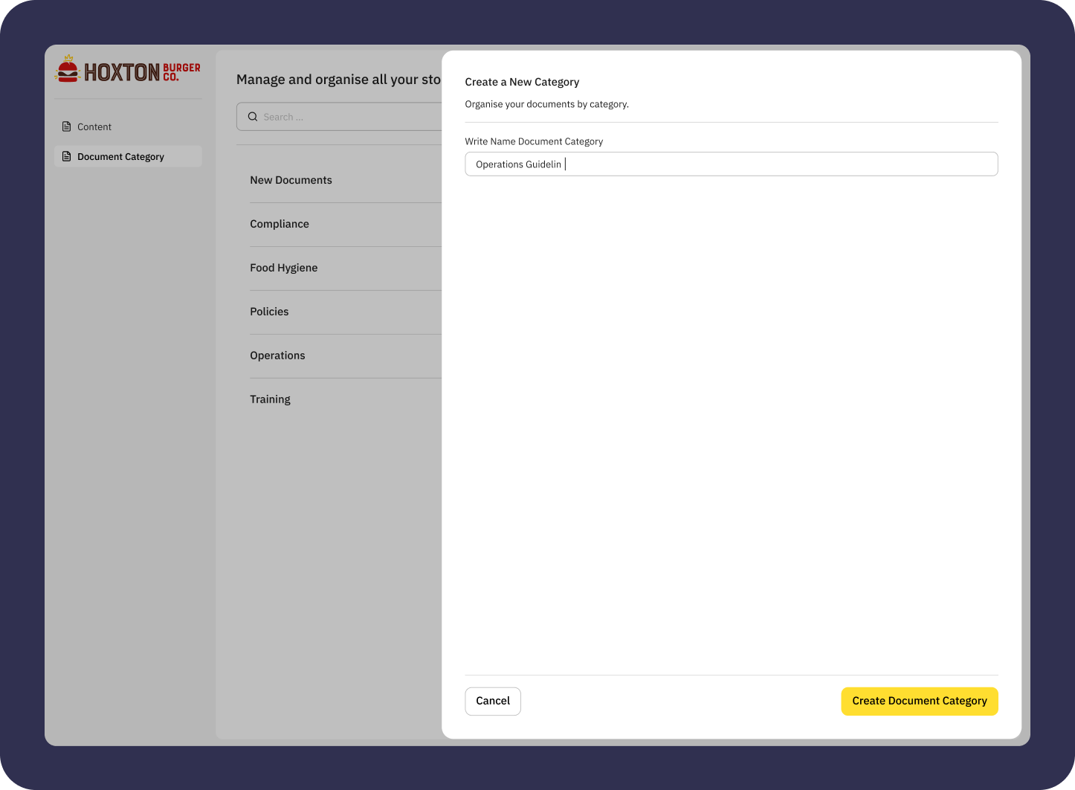Select the Operations category row

(346, 356)
